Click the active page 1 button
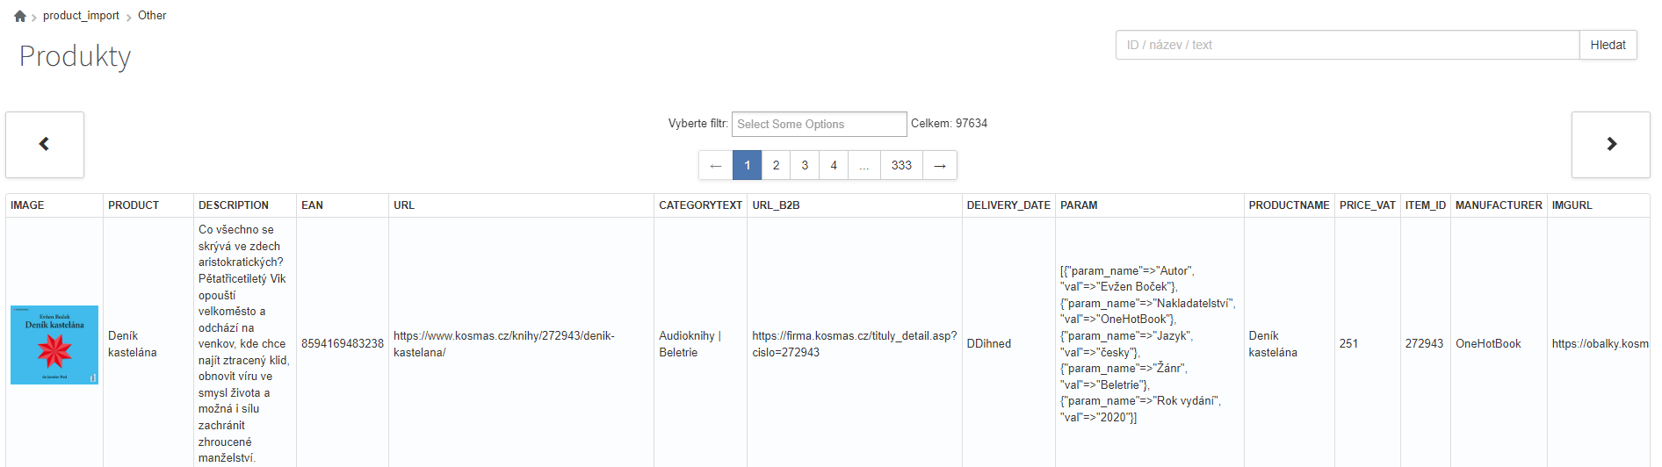The image size is (1662, 467). [x=747, y=165]
